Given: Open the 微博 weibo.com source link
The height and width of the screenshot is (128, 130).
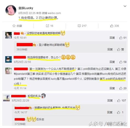Looking at the screenshot, I should pyautogui.click(x=51, y=13).
